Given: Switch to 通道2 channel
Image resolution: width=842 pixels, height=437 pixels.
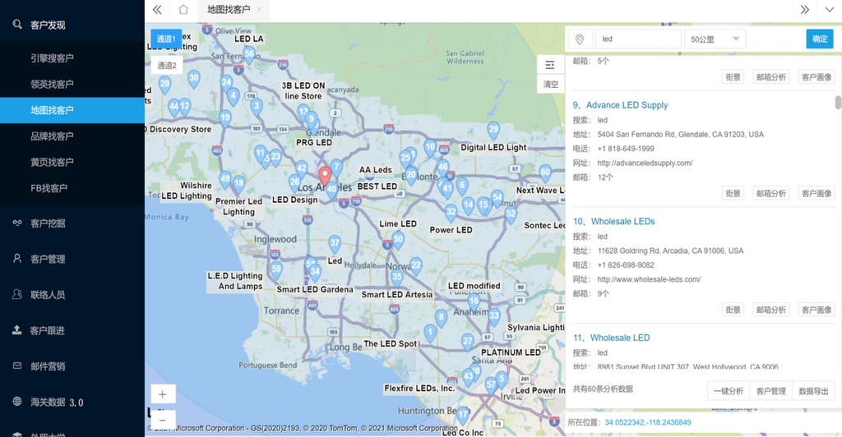Looking at the screenshot, I should (166, 66).
